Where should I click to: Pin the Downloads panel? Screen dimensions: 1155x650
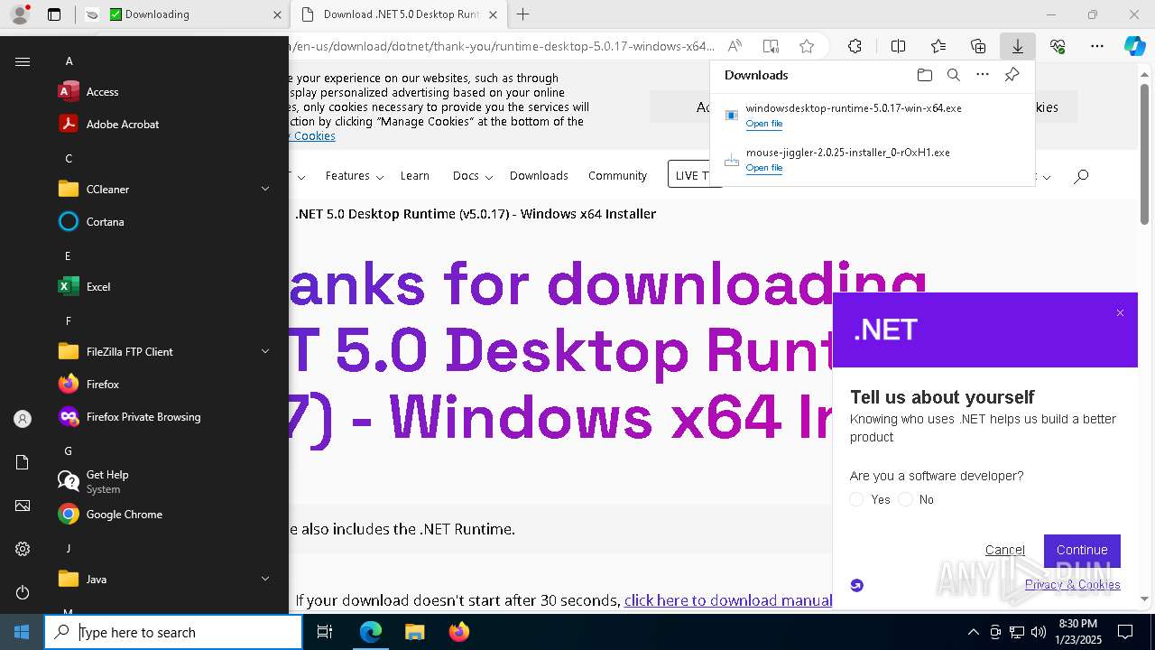(1012, 75)
